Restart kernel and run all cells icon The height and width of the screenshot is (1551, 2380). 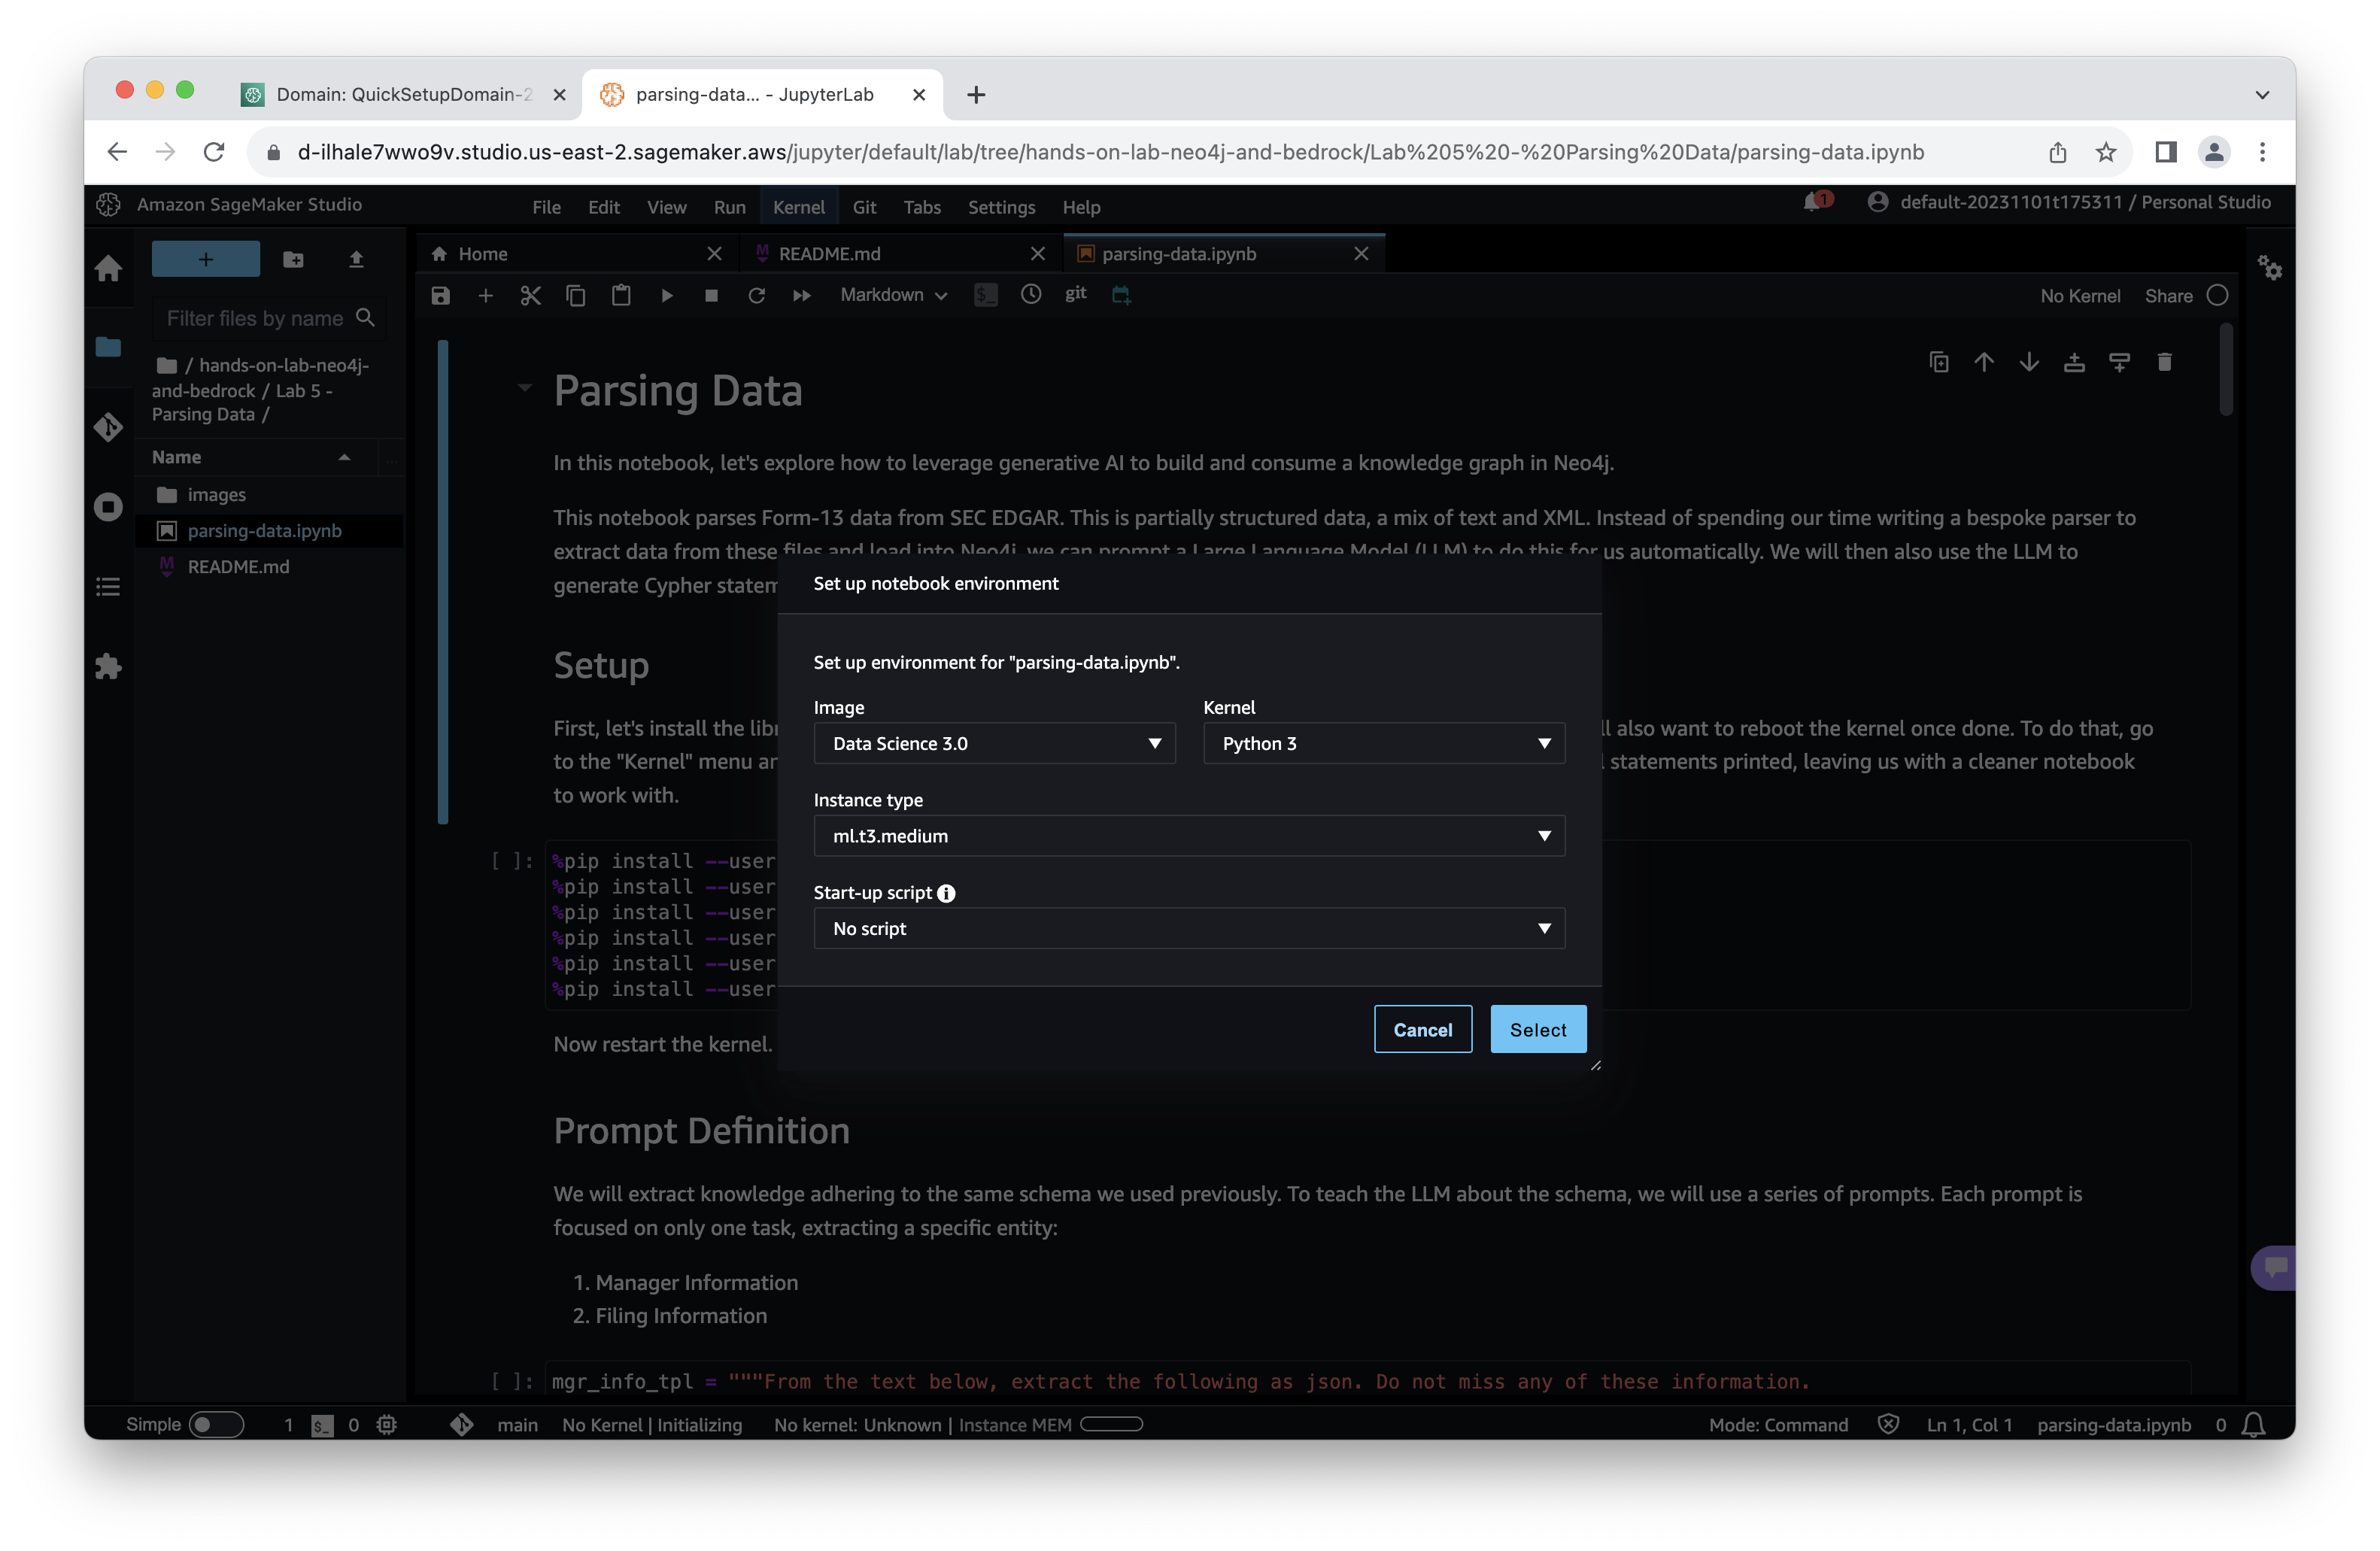pyautogui.click(x=802, y=295)
